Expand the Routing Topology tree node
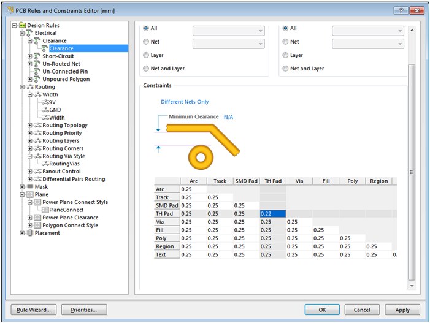Screen dimensions: 430x323 coord(29,126)
